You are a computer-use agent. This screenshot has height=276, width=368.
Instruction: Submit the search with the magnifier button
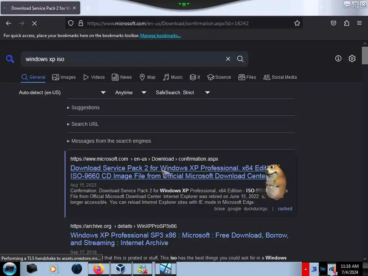pos(240,59)
